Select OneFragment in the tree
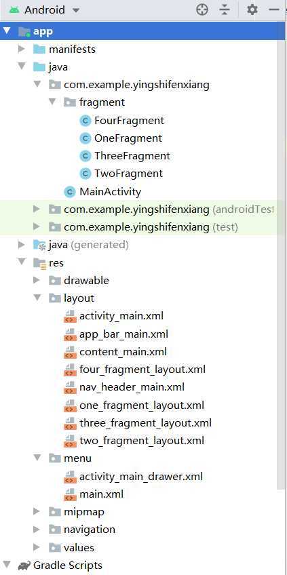 pyautogui.click(x=128, y=138)
